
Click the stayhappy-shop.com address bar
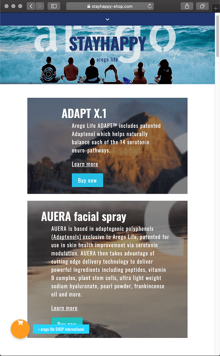pos(110,6)
